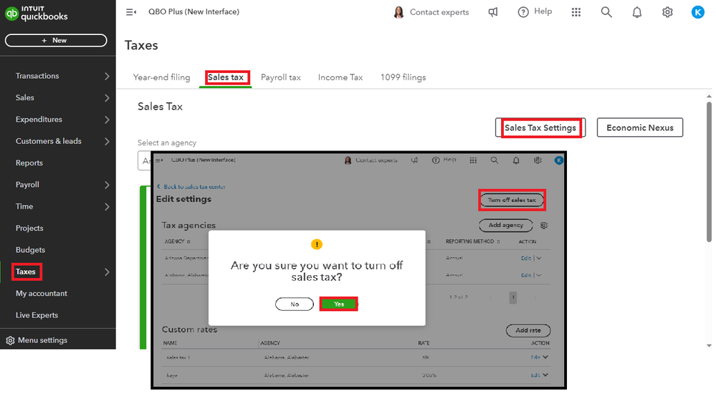Image resolution: width=716 pixels, height=394 pixels.
Task: Open the apps grid icon
Action: (576, 12)
